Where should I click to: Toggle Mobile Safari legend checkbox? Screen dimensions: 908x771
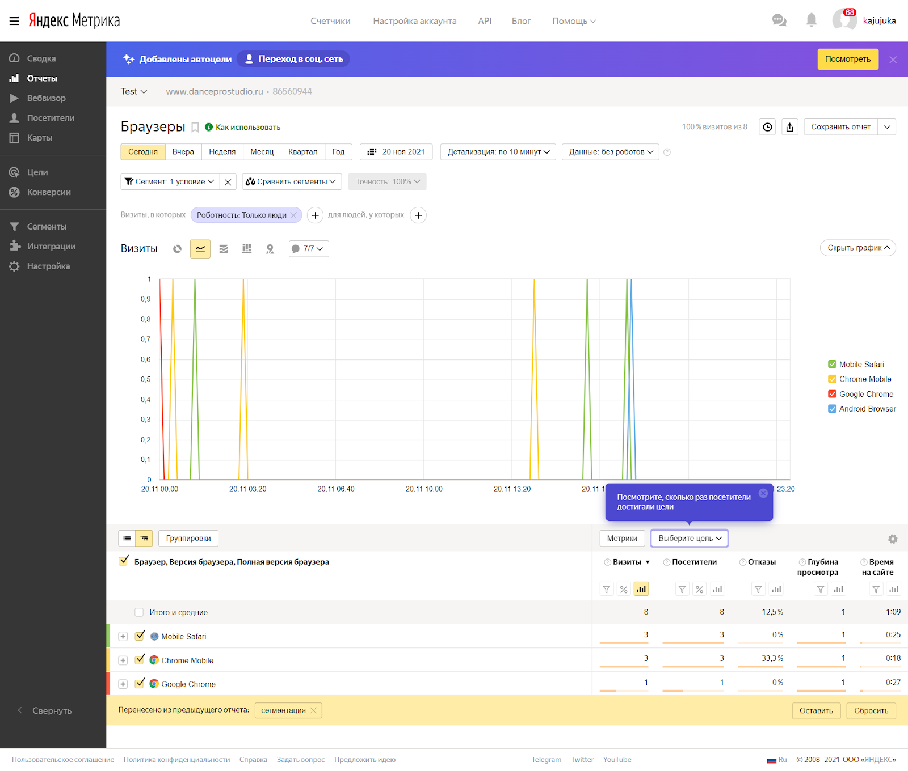[832, 365]
